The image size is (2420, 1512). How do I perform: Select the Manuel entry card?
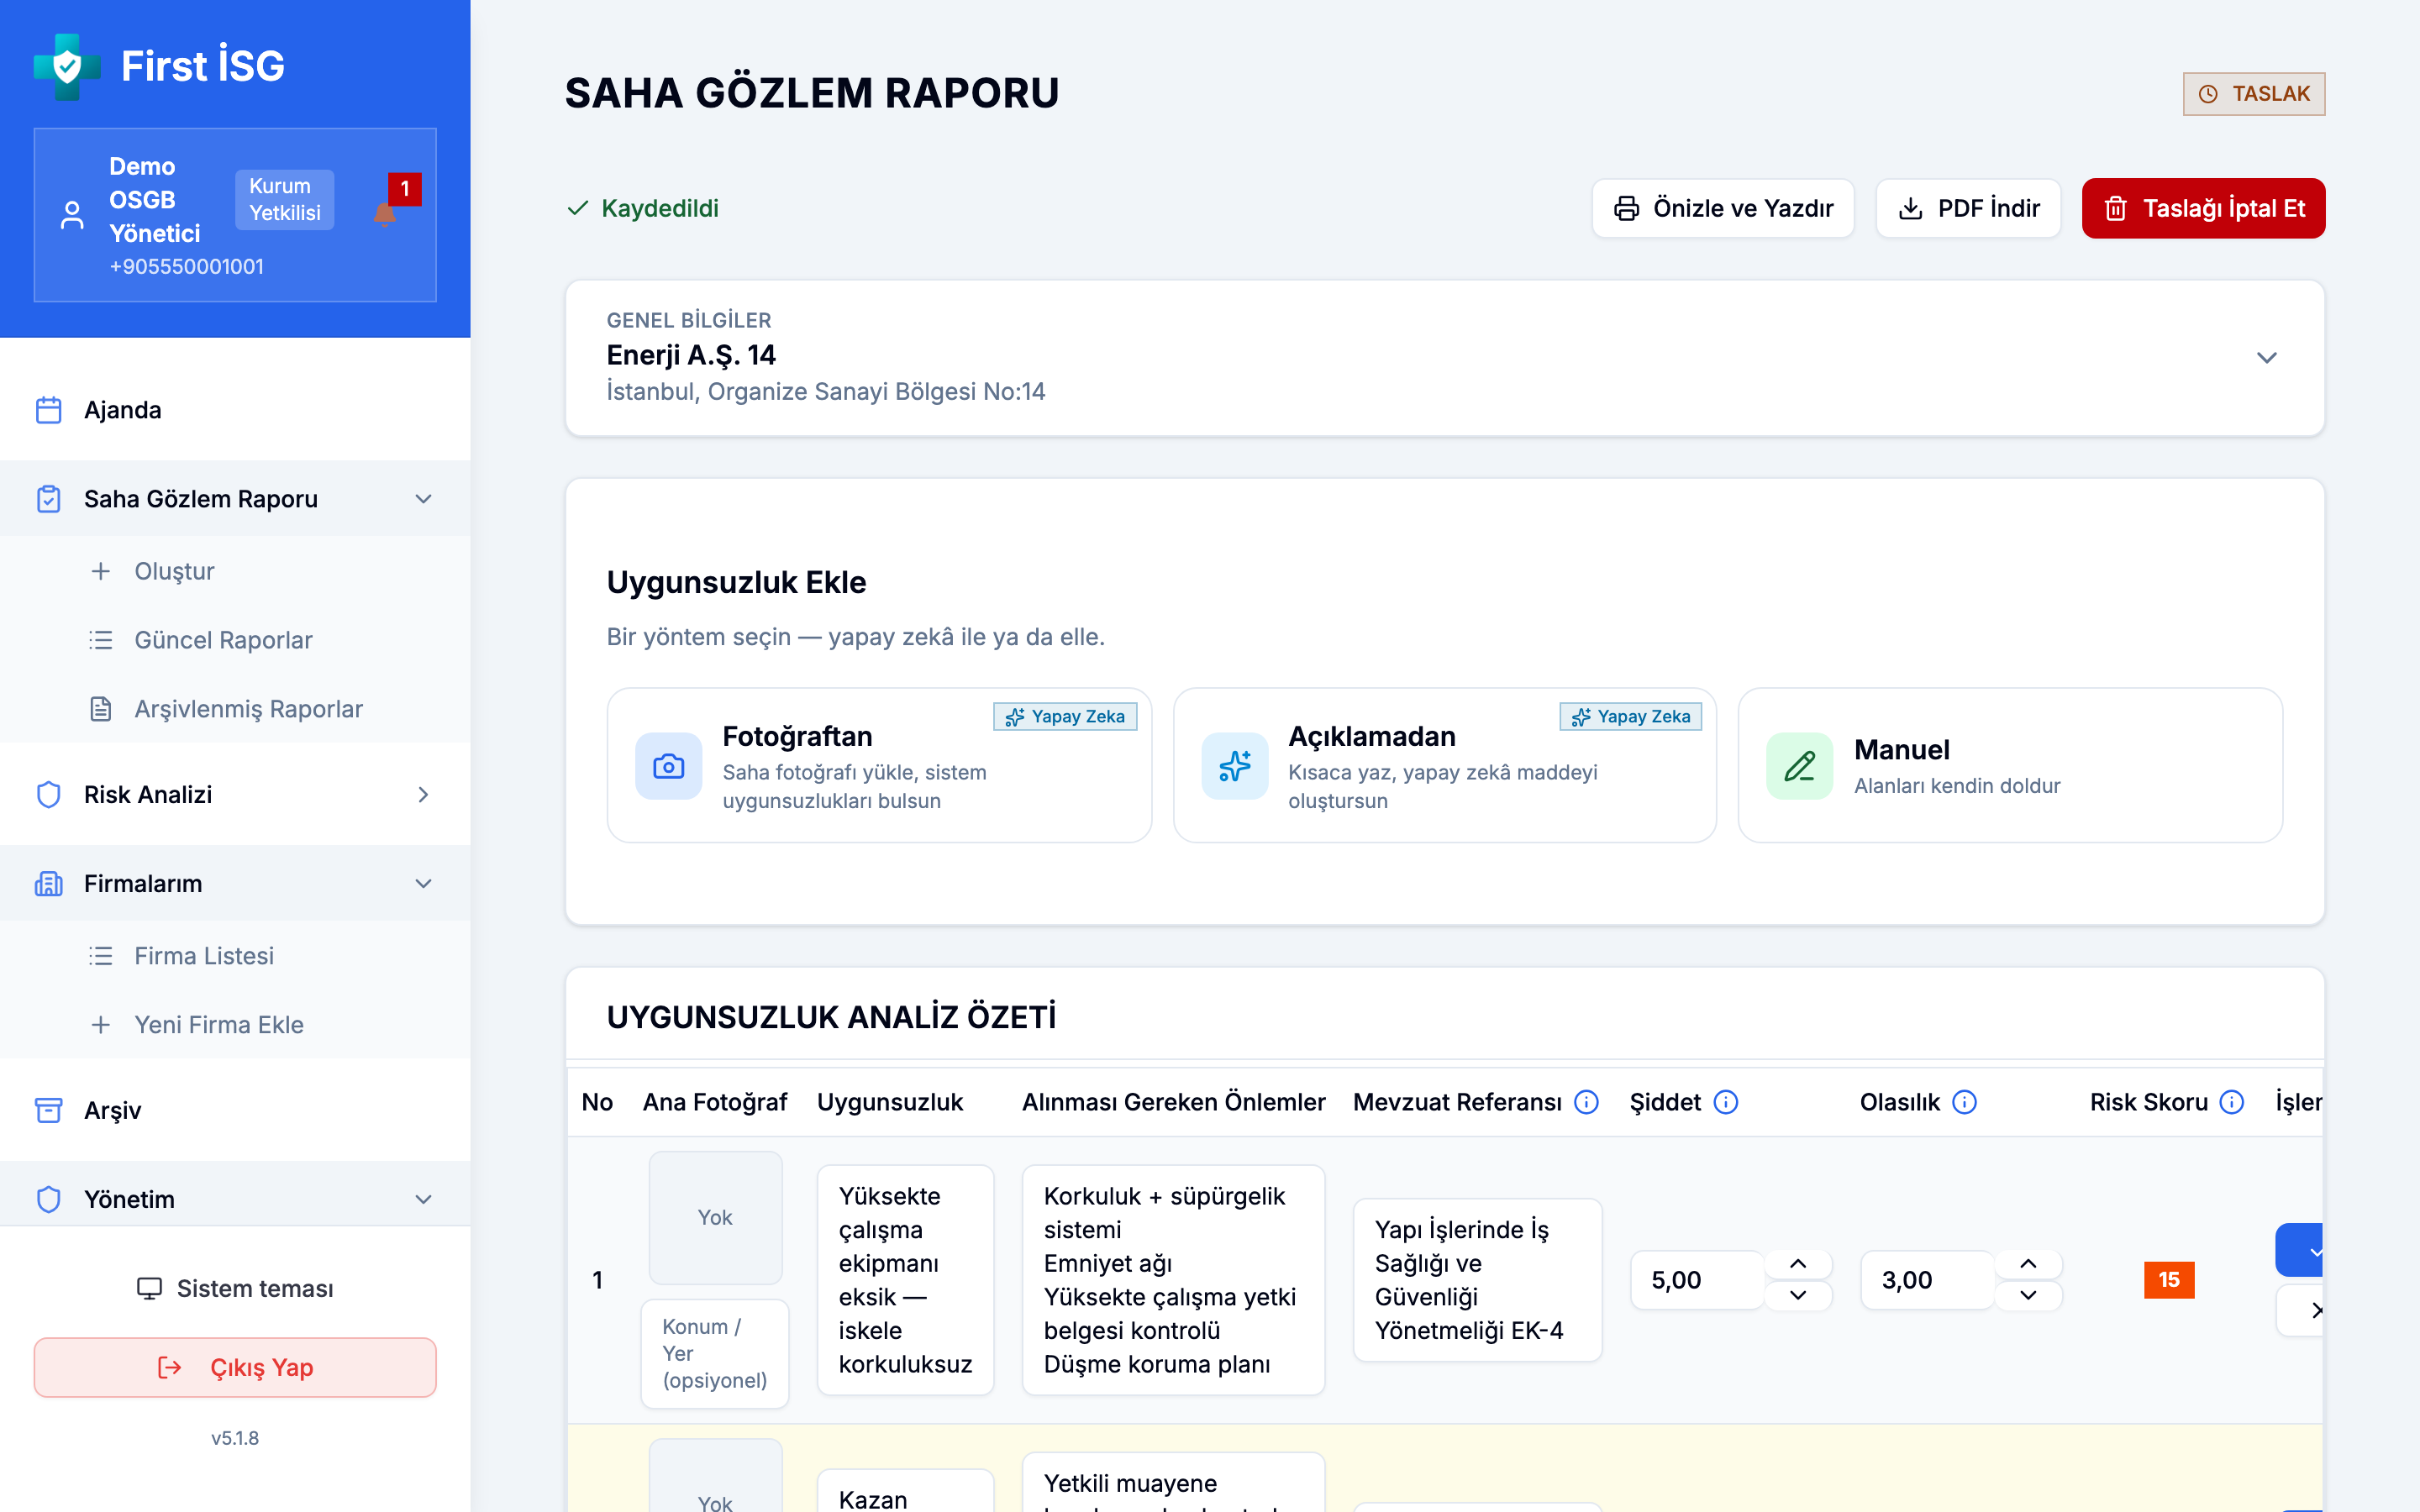[x=2010, y=765]
